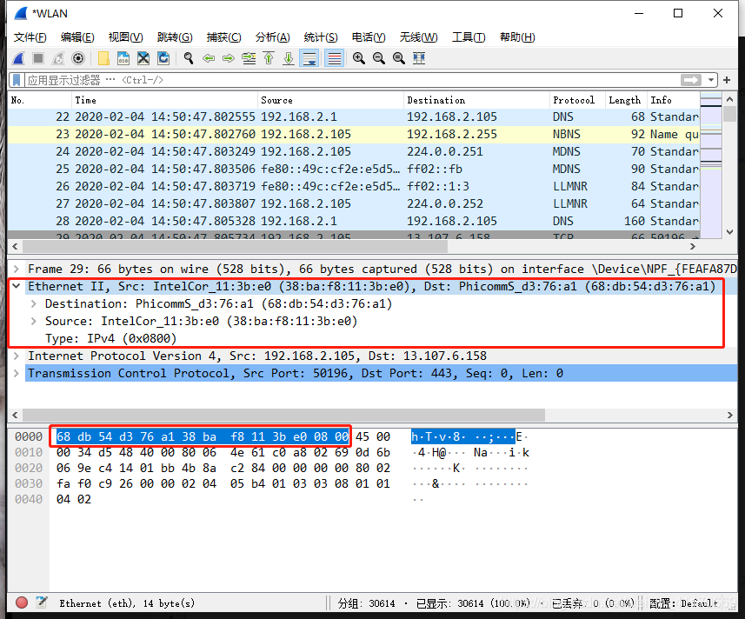This screenshot has width=745, height=619.
Task: Open the 统计(S) menu
Action: (321, 37)
